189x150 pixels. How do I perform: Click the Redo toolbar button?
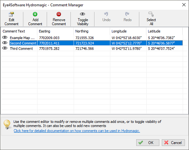point(127,17)
